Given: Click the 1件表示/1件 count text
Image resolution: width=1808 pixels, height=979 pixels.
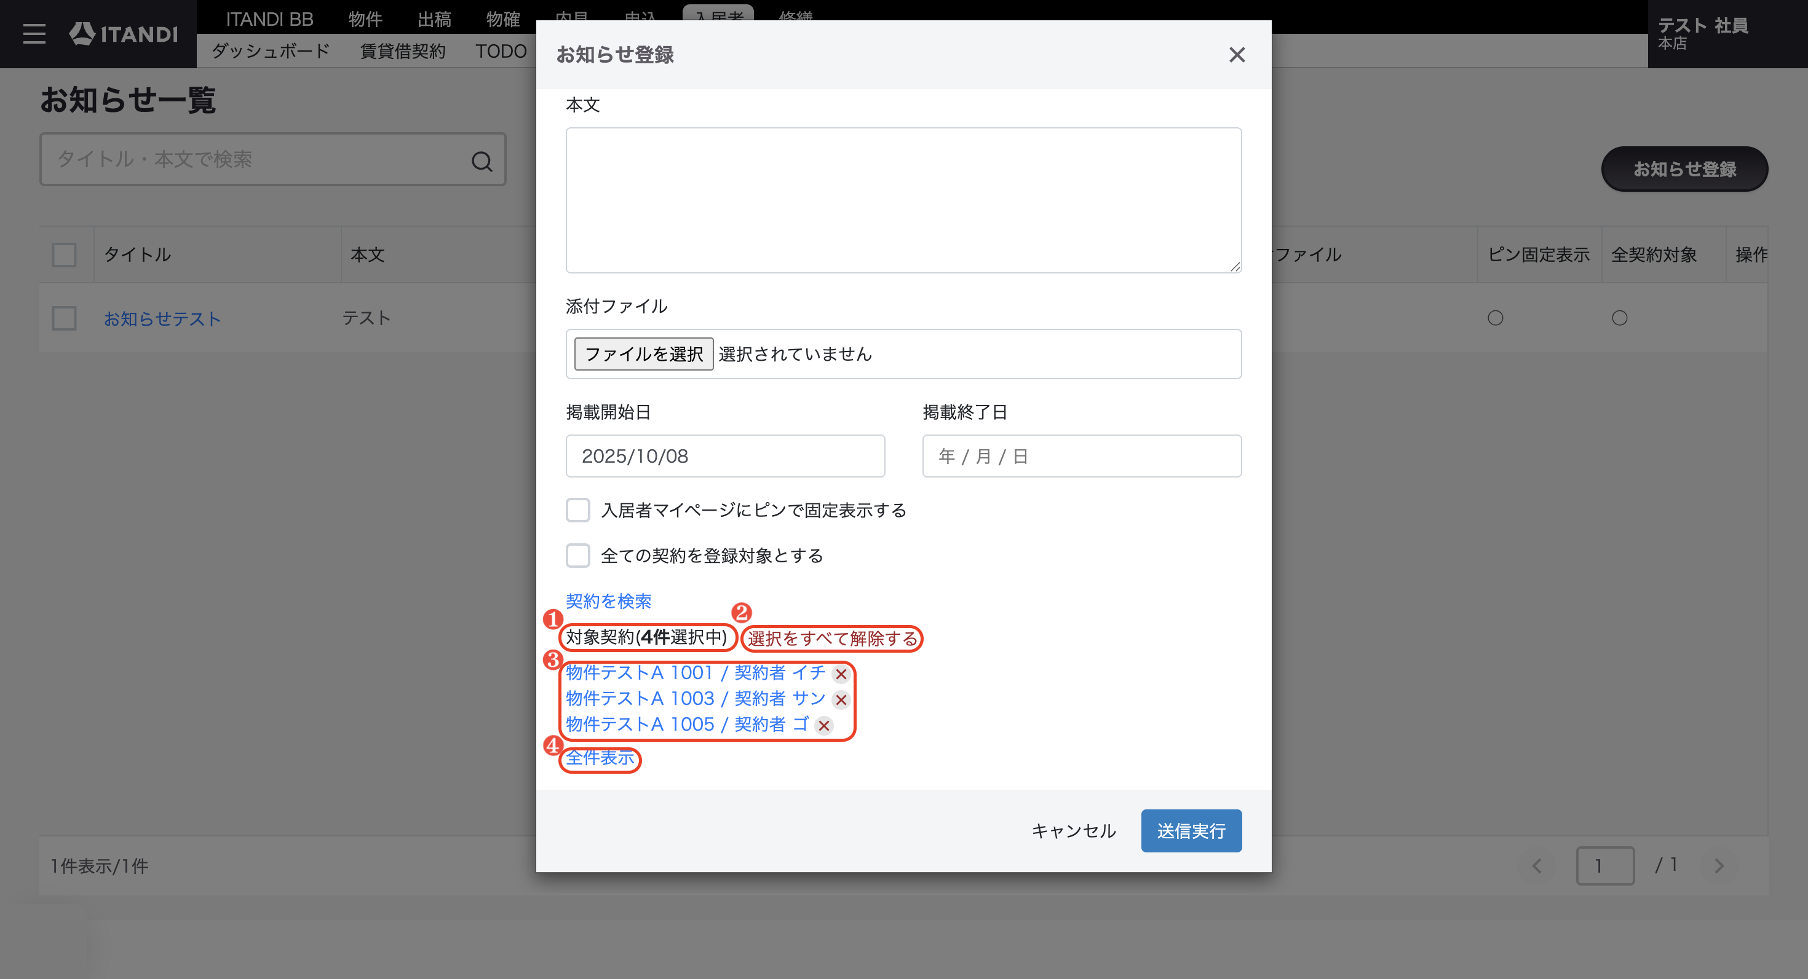Looking at the screenshot, I should tap(100, 866).
